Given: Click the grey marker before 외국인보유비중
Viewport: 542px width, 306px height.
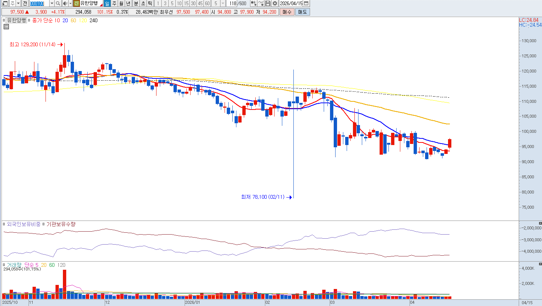Looking at the screenshot, I should tap(4, 224).
